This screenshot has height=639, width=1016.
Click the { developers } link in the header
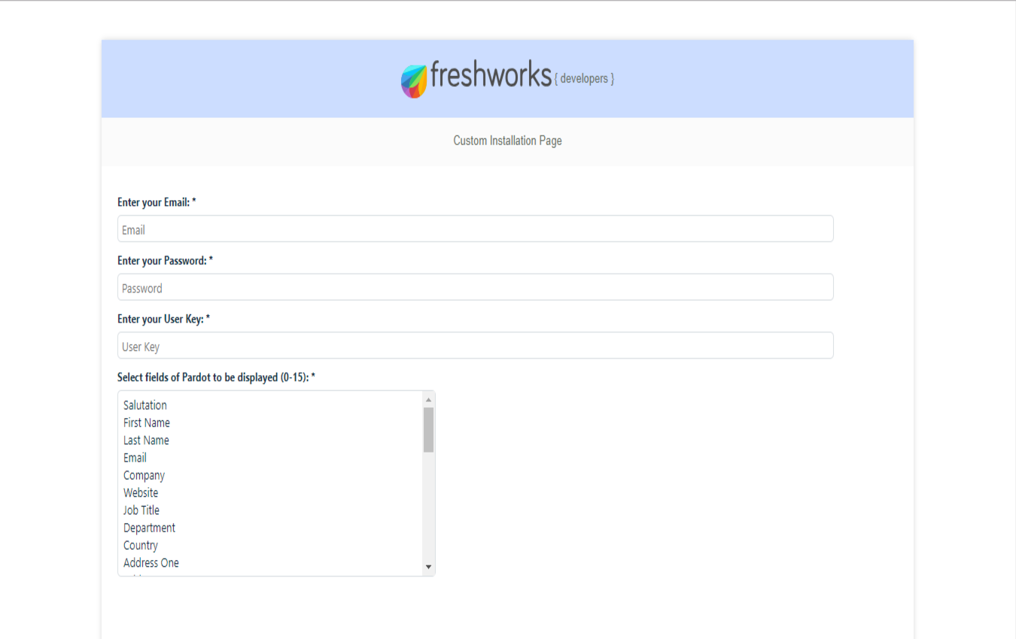pyautogui.click(x=585, y=77)
